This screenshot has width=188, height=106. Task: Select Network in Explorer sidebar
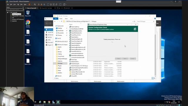click(59, 76)
